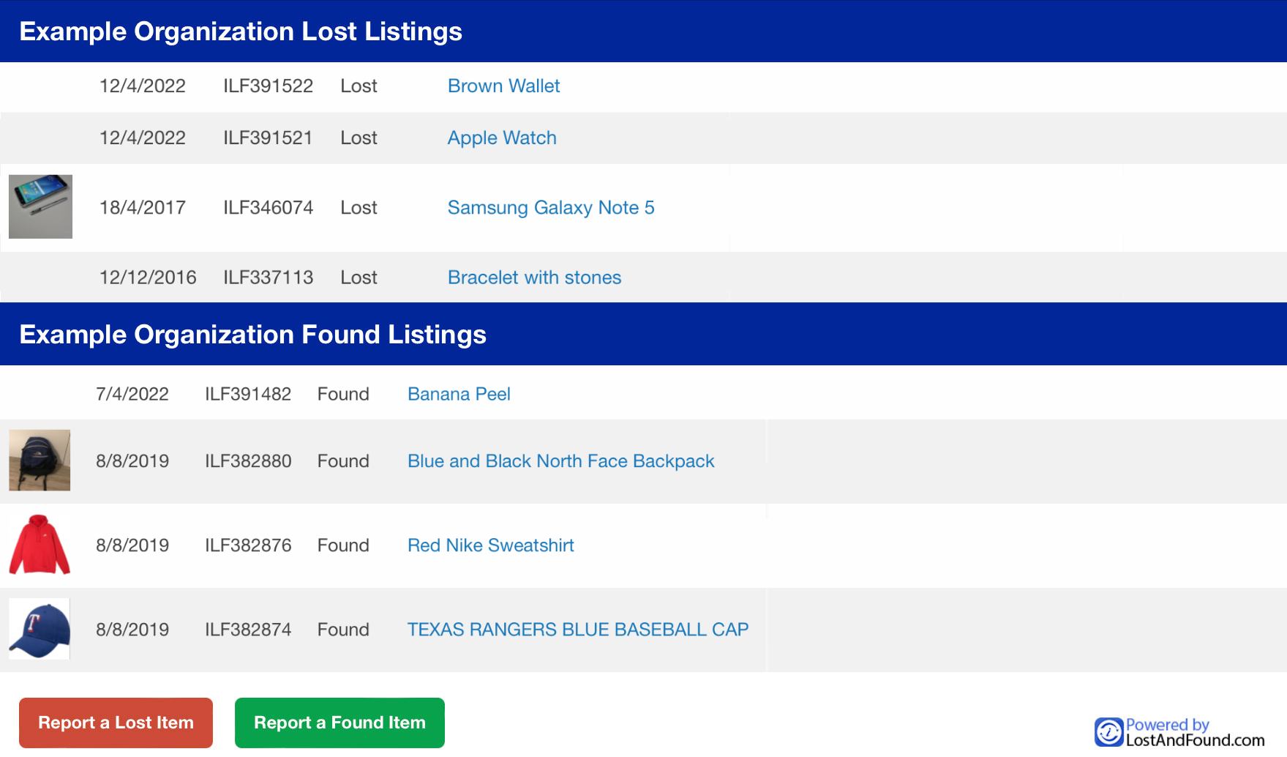Click the Example Organization Found Listings header
The height and width of the screenshot is (757, 1287).
(252, 335)
